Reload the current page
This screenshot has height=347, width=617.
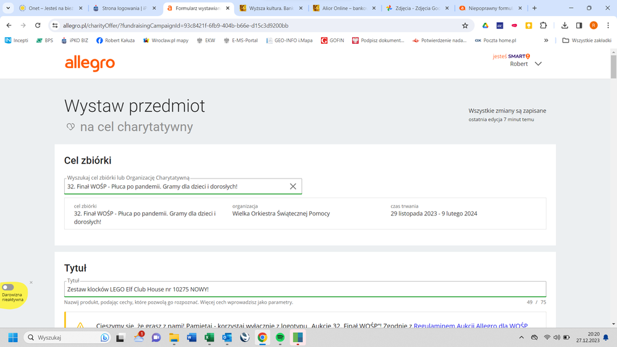click(38, 25)
